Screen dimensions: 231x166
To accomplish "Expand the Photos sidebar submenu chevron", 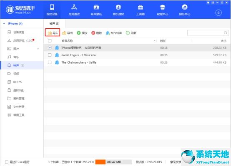I will 38,49.
